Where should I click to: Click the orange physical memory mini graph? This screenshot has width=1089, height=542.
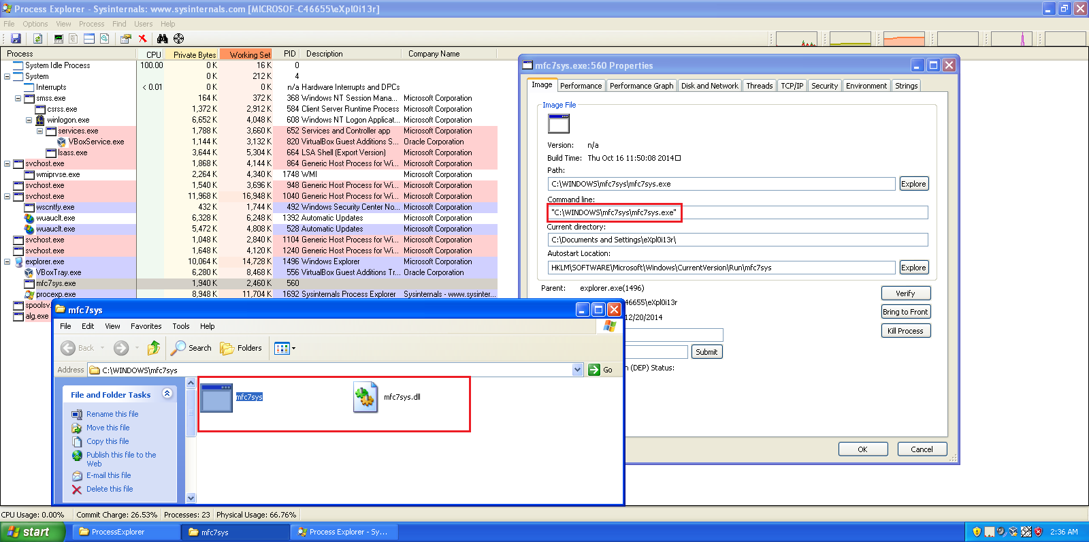[904, 39]
